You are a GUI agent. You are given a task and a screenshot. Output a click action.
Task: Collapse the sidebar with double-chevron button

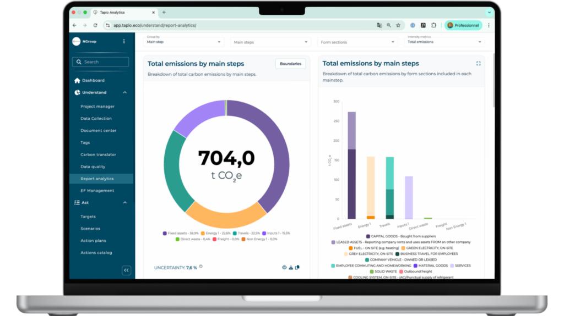126,270
